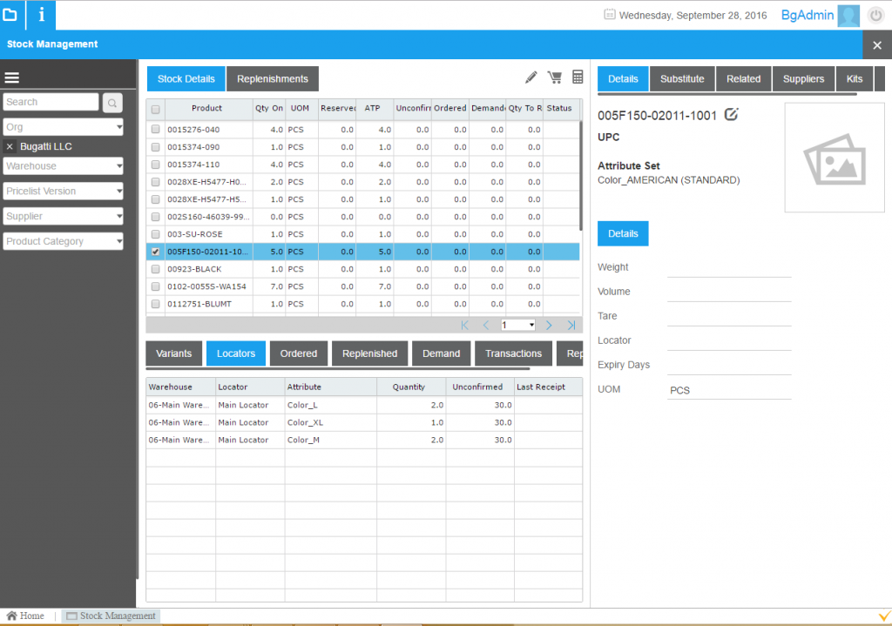This screenshot has width=892, height=626.
Task: Open the Pricelist Version dropdown
Action: 63,191
